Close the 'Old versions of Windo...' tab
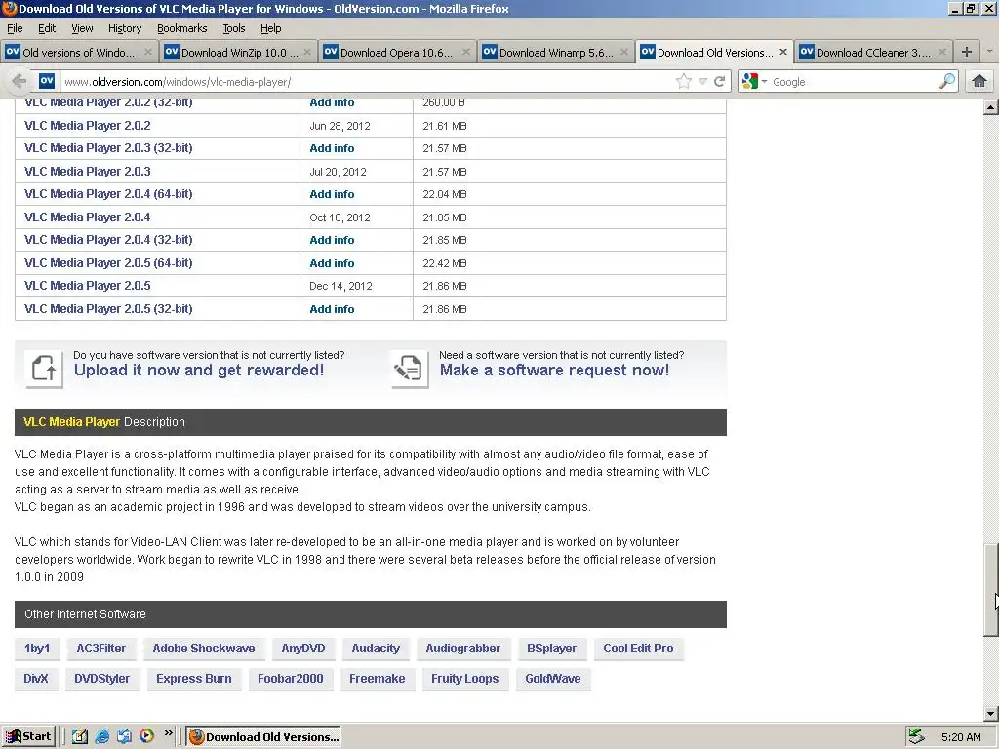999x749 pixels. [148, 53]
